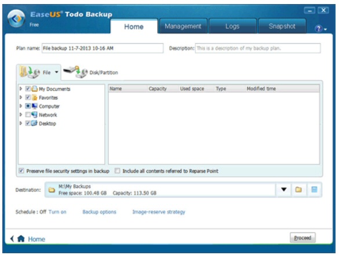The width and height of the screenshot is (339, 255).
Task: Uncheck the My Documents checkbox
Action: click(x=28, y=89)
